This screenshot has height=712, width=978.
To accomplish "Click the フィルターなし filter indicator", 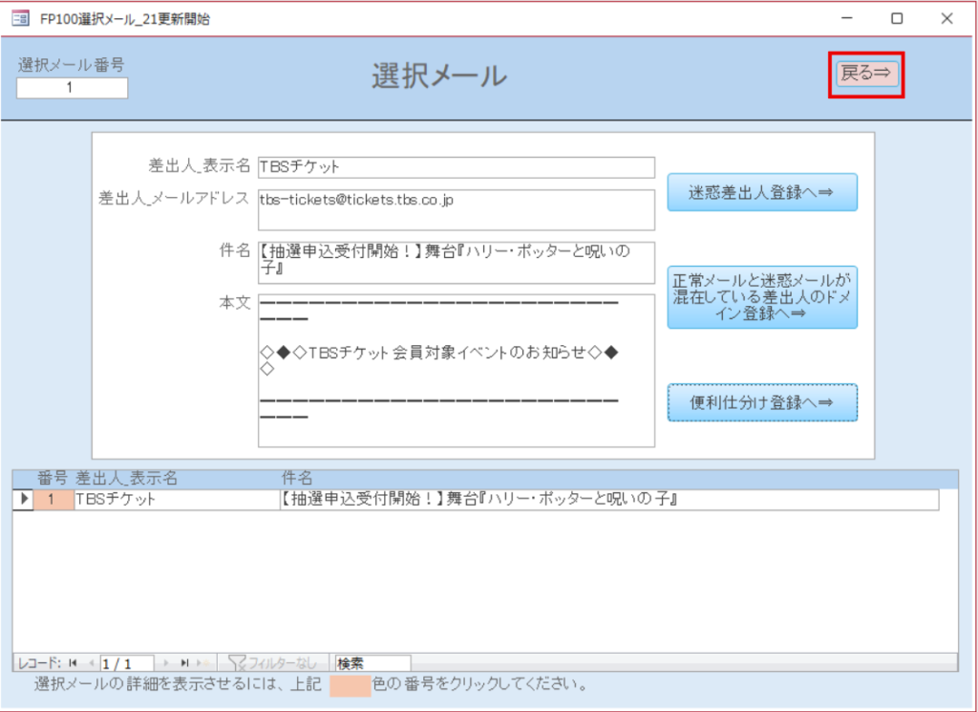I will pos(272,662).
